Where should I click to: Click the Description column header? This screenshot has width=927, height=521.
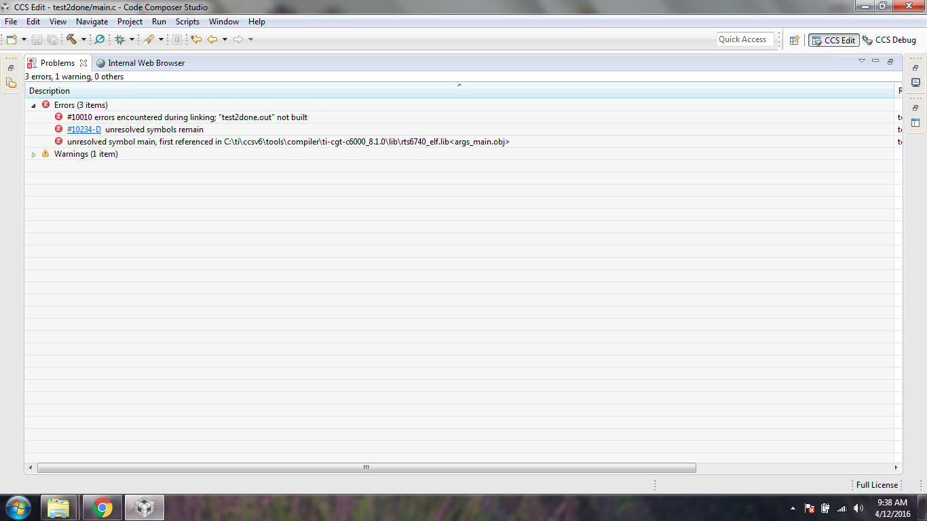click(460, 91)
